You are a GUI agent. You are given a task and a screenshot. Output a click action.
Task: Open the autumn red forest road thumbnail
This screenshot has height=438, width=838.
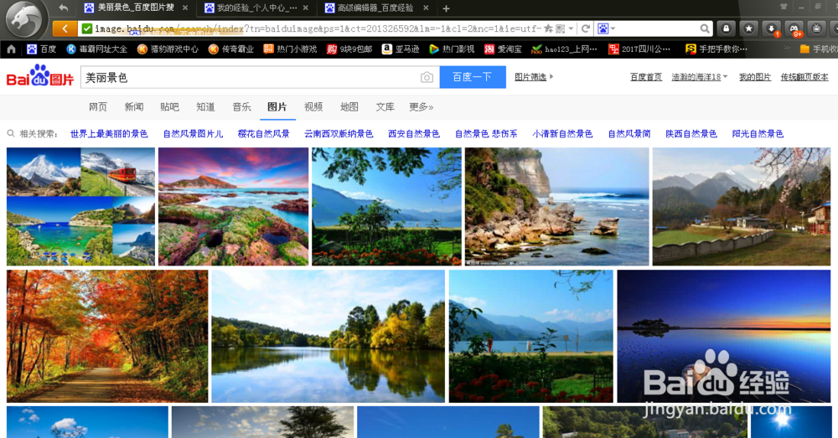(107, 336)
